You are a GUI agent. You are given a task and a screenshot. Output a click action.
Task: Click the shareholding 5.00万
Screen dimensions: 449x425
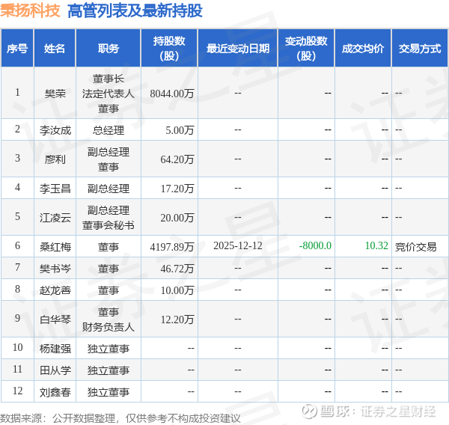pos(180,130)
